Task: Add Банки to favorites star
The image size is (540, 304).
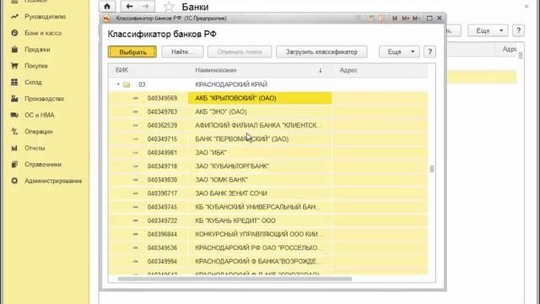Action: (x=169, y=7)
